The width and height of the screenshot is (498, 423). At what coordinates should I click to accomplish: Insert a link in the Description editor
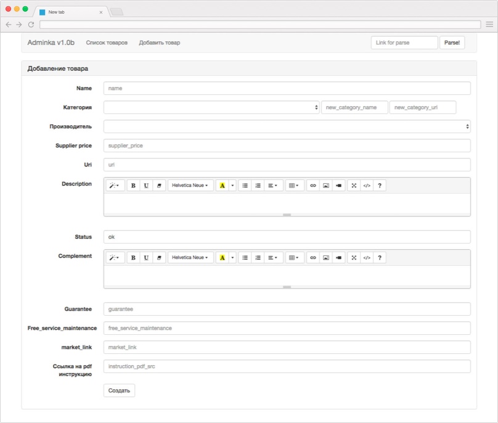click(312, 185)
